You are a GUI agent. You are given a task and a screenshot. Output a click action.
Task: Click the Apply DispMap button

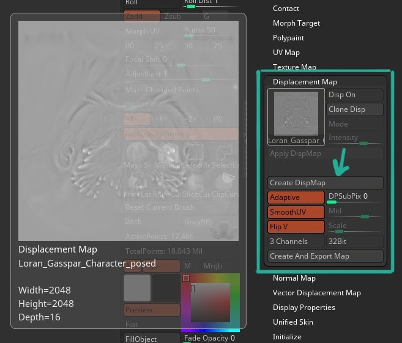pos(326,153)
